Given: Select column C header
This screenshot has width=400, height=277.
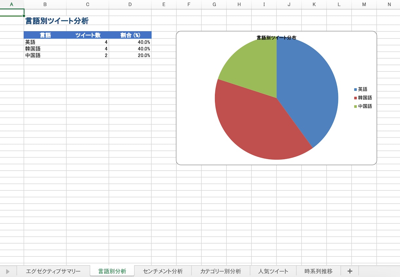Looking at the screenshot, I should pyautogui.click(x=88, y=4).
